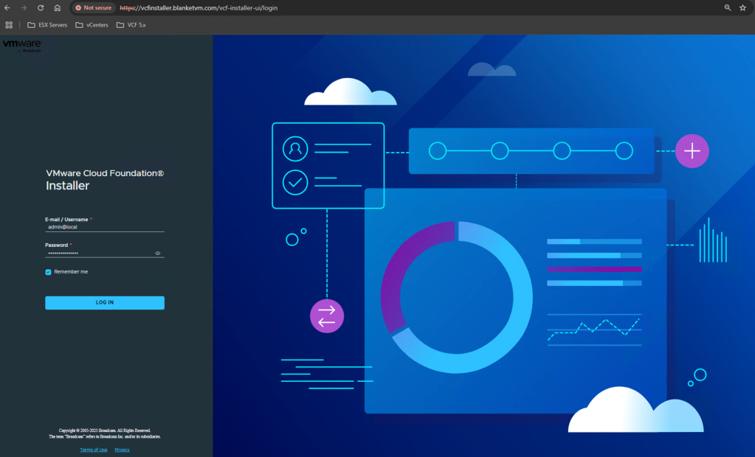Open the zoom magnifier icon in address bar
The image size is (755, 457).
tap(727, 7)
